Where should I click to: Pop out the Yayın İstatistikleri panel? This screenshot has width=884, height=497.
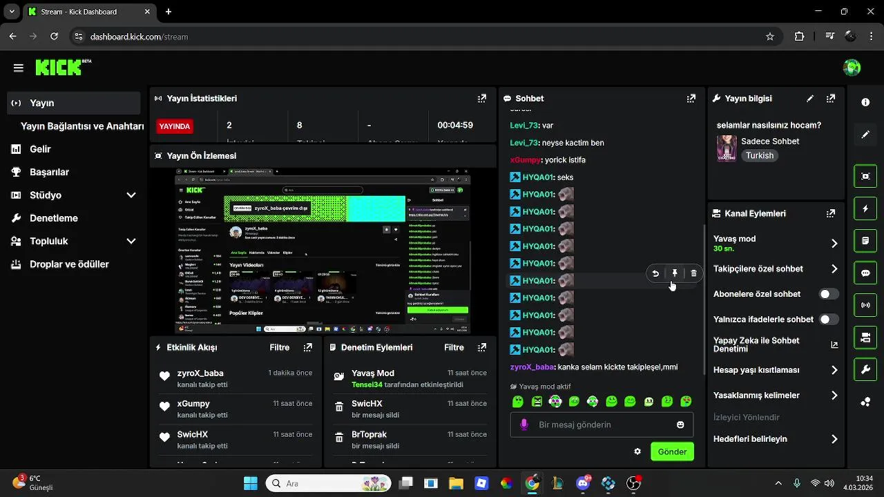482,99
